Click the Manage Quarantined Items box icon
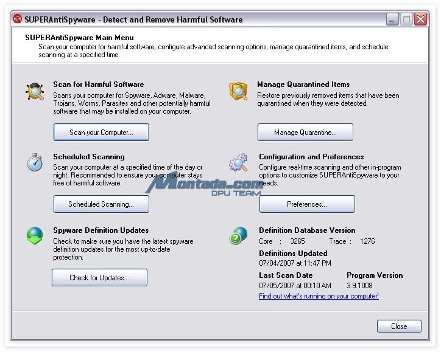Screen dimensions: 441x352 [x=238, y=91]
